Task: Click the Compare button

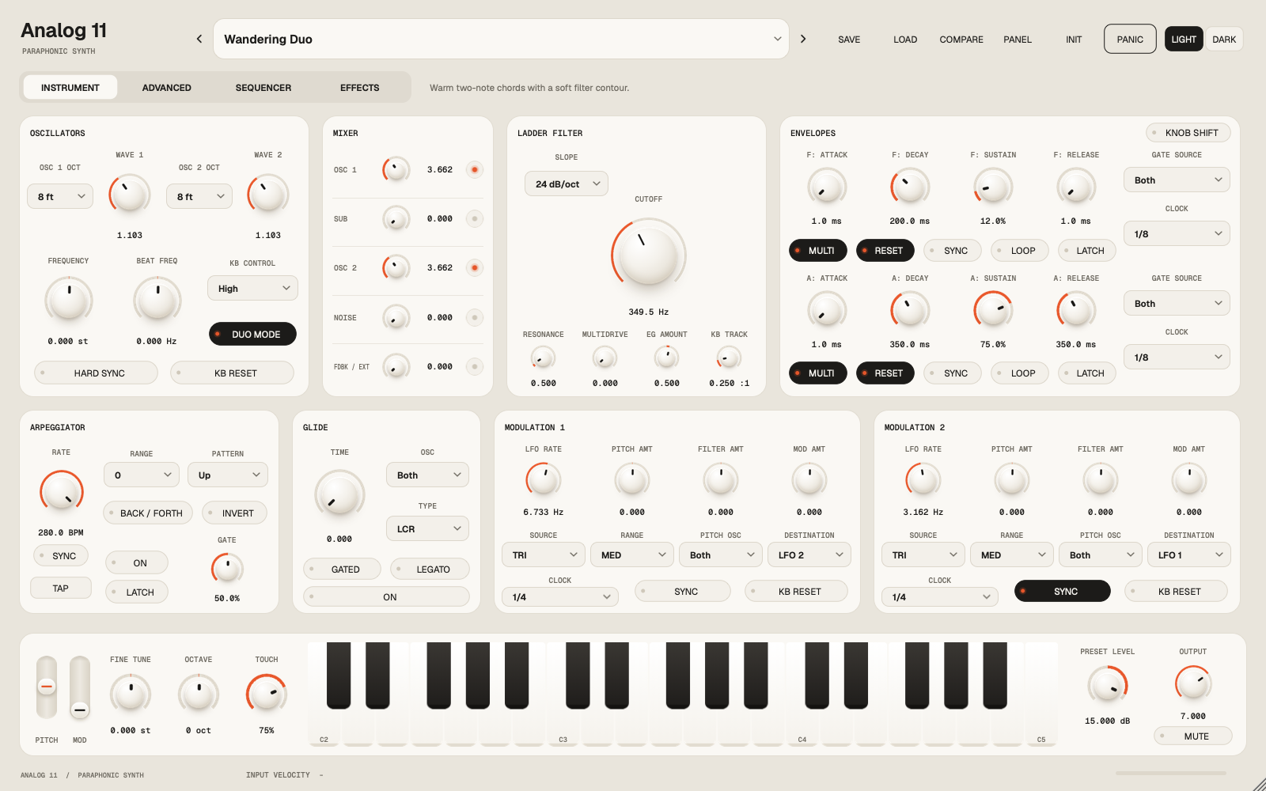Action: 961,39
